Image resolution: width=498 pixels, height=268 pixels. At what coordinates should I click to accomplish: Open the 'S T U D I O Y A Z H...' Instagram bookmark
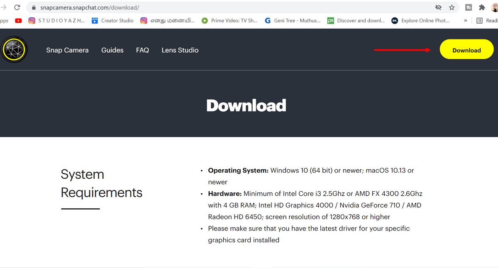(x=56, y=20)
